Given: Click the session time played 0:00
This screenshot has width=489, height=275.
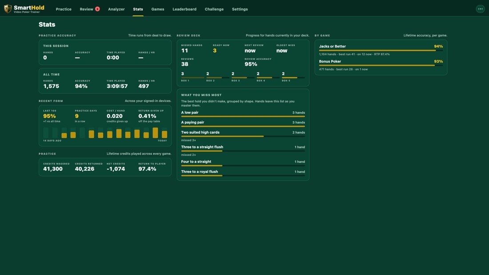Looking at the screenshot, I should click(113, 58).
